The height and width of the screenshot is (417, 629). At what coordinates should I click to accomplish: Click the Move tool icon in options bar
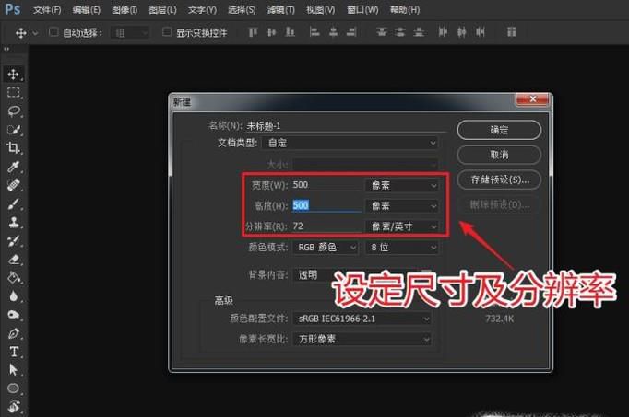20,33
